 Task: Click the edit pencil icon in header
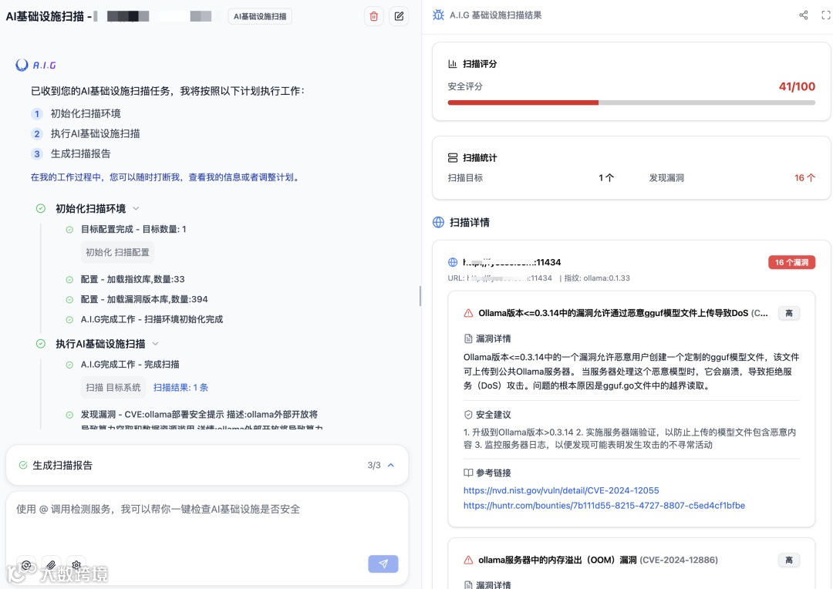pyautogui.click(x=399, y=16)
